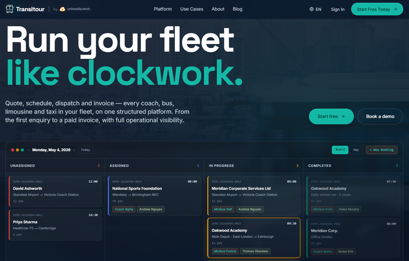The width and height of the screenshot is (409, 261).
Task: Open Priya Sharma booking card
Action: [x=55, y=225]
